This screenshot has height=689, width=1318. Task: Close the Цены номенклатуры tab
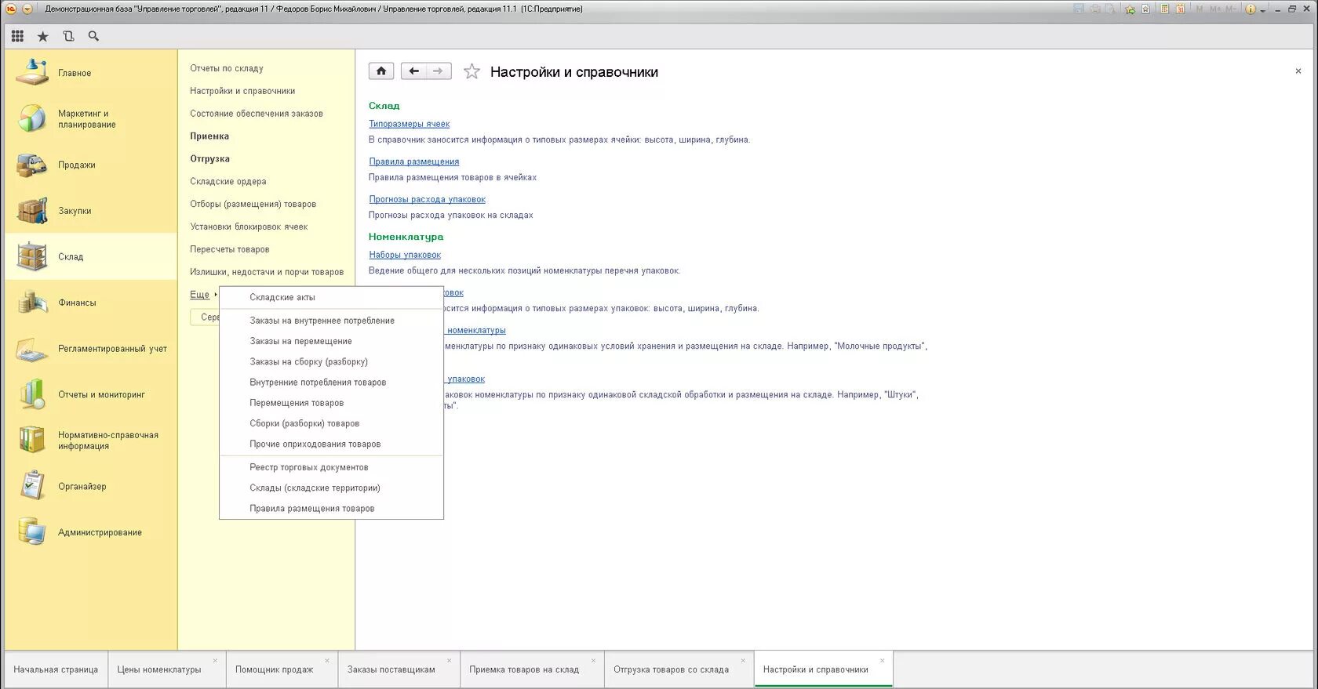click(215, 660)
